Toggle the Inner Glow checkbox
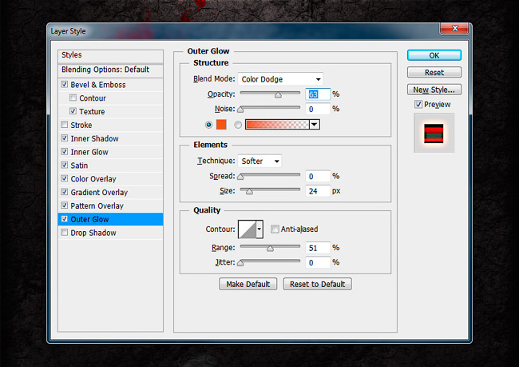 point(65,152)
